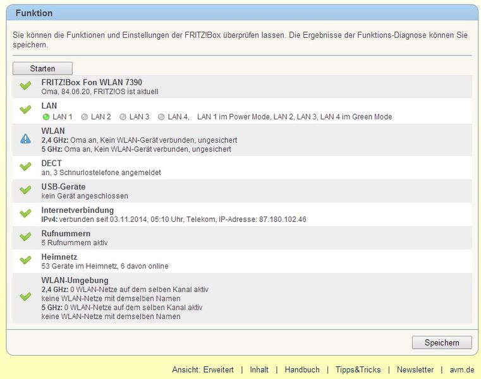Click the checkmark icon next to Internetverbindung
The height and width of the screenshot is (379, 481).
click(x=25, y=214)
